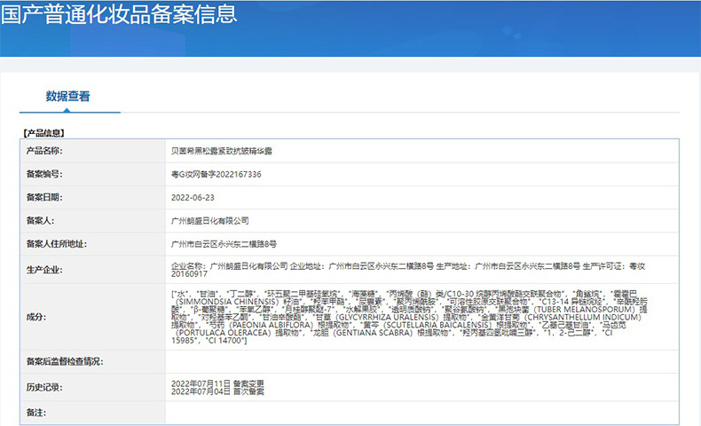Click the 成分 row label
701x426 pixels.
pos(36,317)
